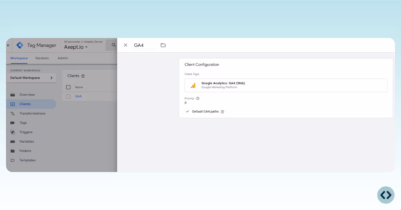401x210 pixels.
Task: Open Folders in the sidebar
Action: (x=25, y=151)
